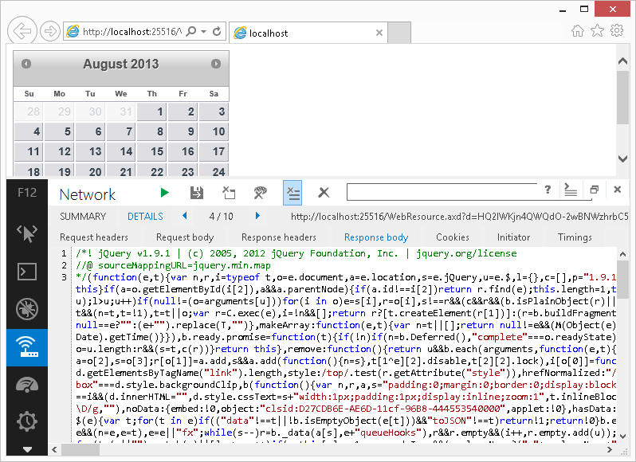
Task: Select August 1 in calendar
Action: click(x=151, y=112)
